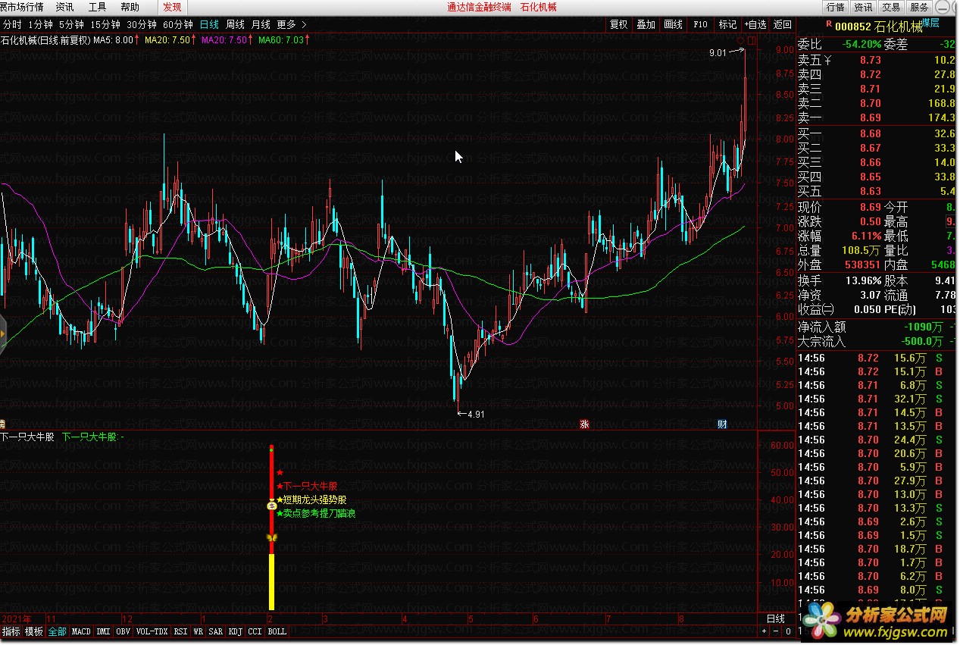Click the split-window square icon above the chart
The height and width of the screenshot is (645, 960).
[x=752, y=39]
